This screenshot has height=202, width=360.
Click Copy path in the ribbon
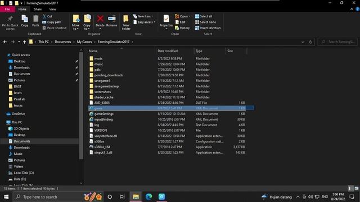(x=52, y=22)
